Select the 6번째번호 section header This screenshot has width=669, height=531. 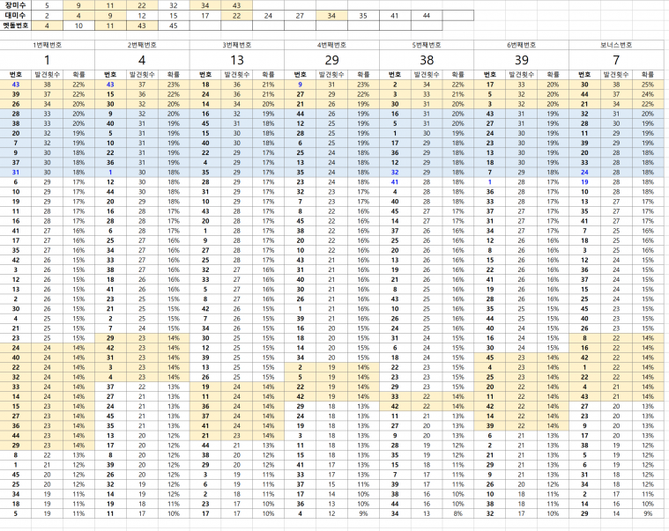(521, 45)
